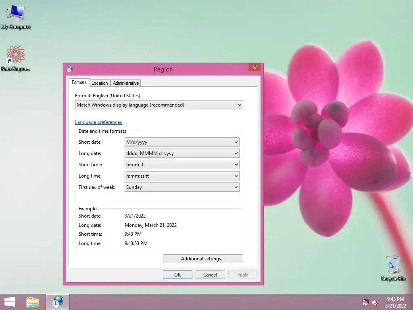Launch File Explorer from the taskbar
413x310 pixels.
33,302
